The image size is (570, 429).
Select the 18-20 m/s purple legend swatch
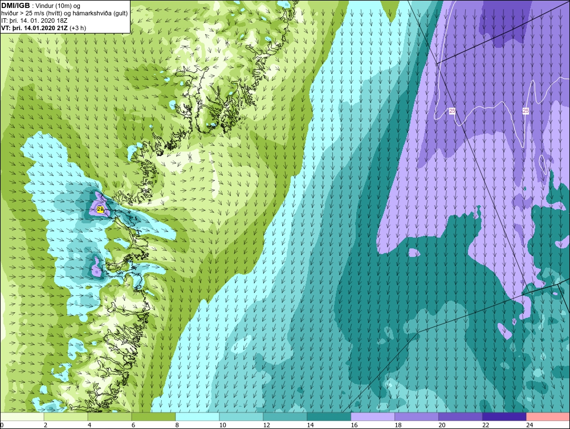tap(417, 416)
